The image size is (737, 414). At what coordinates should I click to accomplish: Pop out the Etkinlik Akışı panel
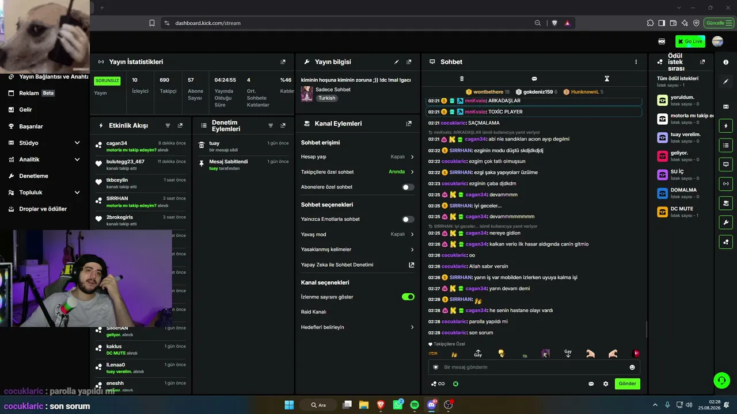pos(180,125)
